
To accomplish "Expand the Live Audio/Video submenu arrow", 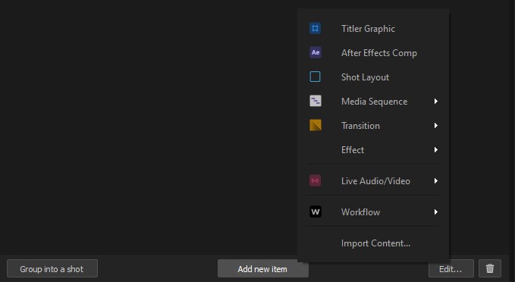I will pyautogui.click(x=435, y=180).
